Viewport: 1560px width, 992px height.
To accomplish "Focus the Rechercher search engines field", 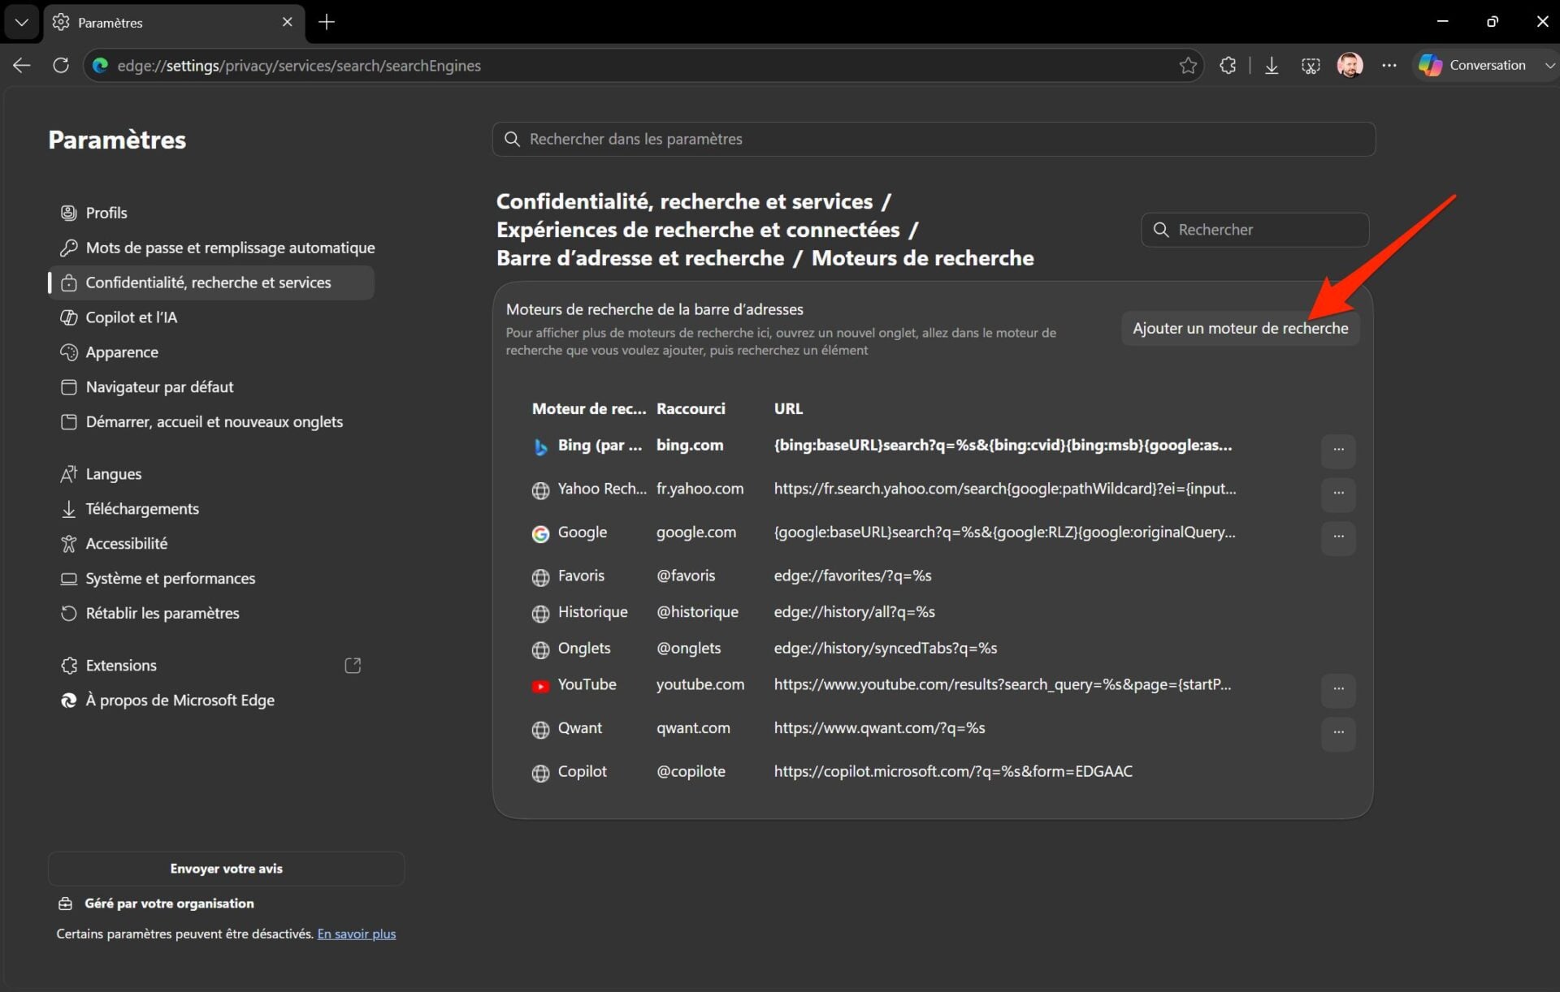I will click(1255, 230).
